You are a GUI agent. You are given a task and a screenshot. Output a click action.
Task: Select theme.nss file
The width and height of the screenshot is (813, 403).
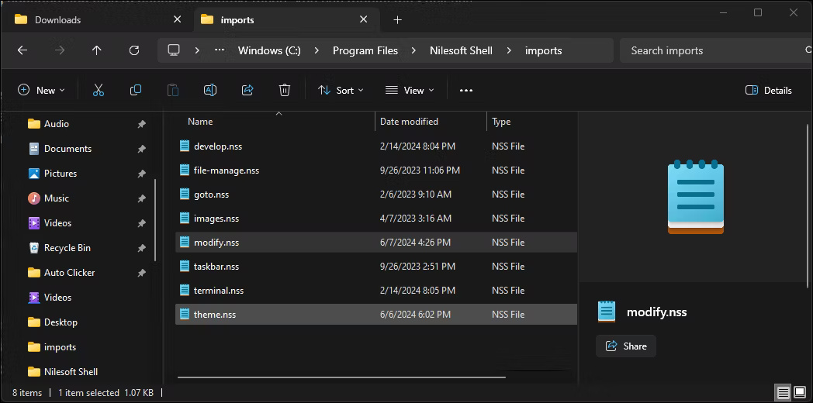point(376,315)
